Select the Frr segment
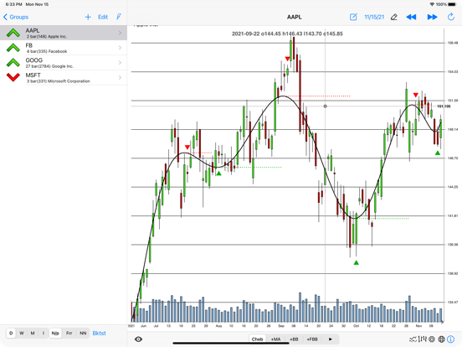Viewport: 462px width, 347px height. coord(69,333)
